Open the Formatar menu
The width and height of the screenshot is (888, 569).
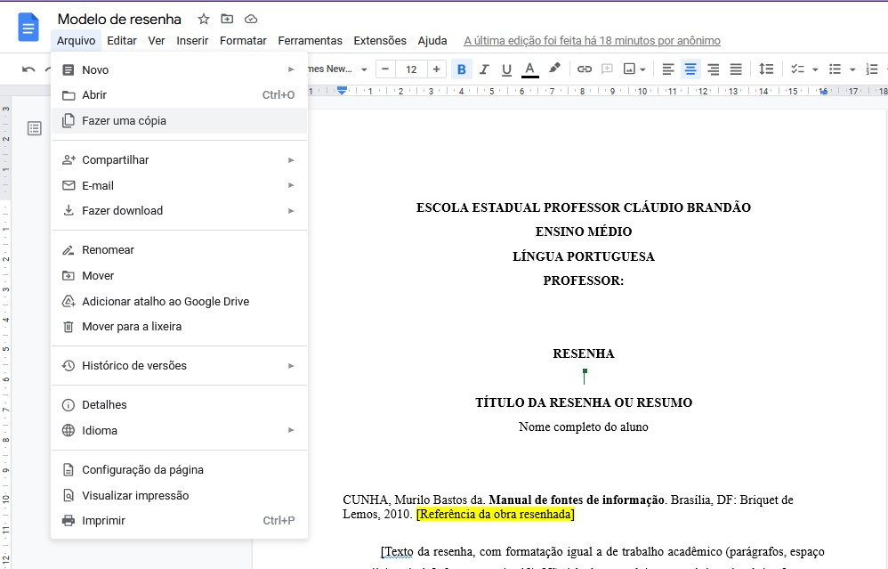pos(243,41)
